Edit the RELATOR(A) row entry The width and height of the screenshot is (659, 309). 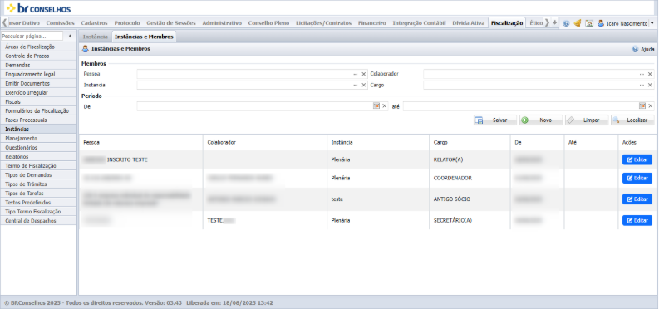pos(637,159)
